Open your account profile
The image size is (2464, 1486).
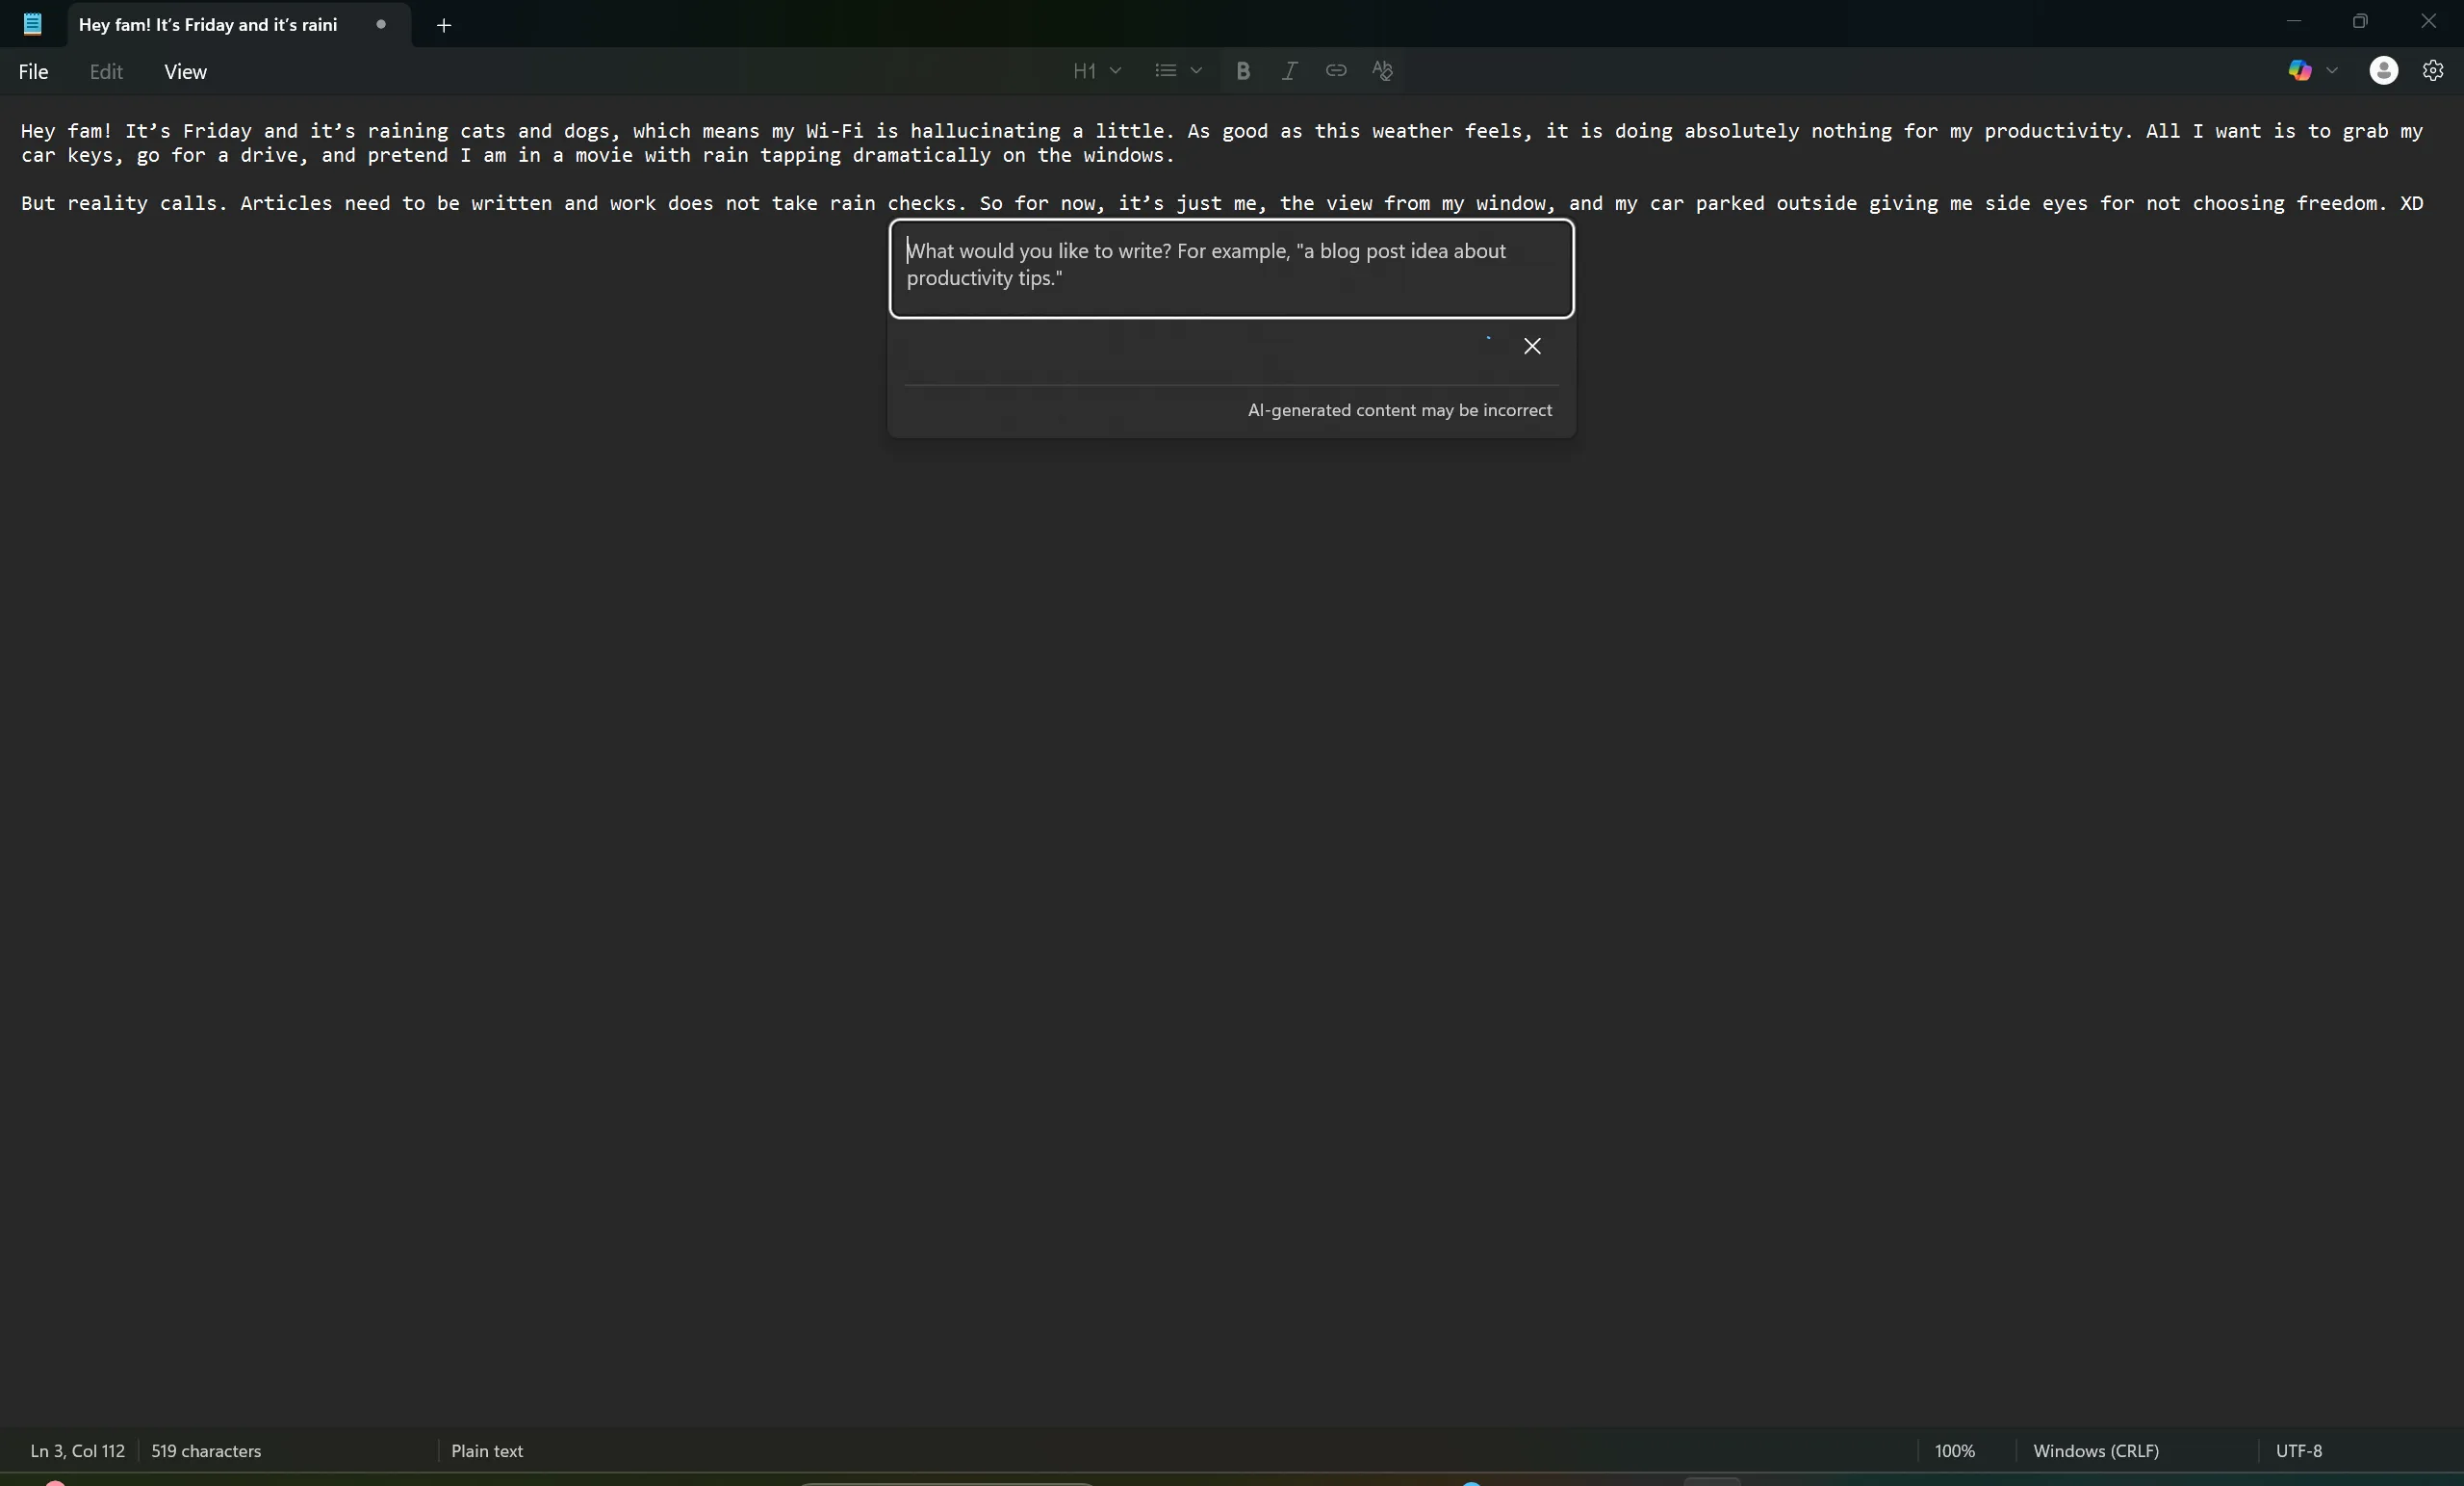pyautogui.click(x=2383, y=70)
